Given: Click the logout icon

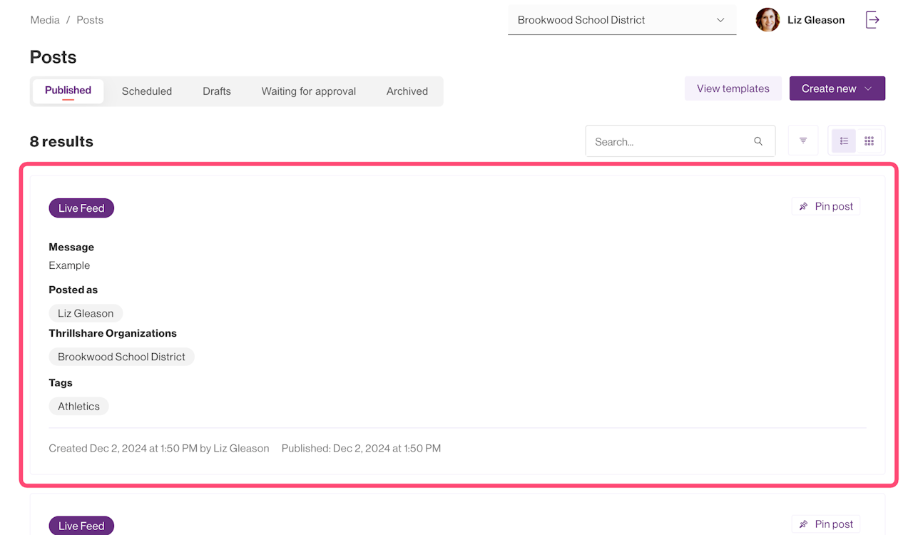Looking at the screenshot, I should pyautogui.click(x=872, y=20).
